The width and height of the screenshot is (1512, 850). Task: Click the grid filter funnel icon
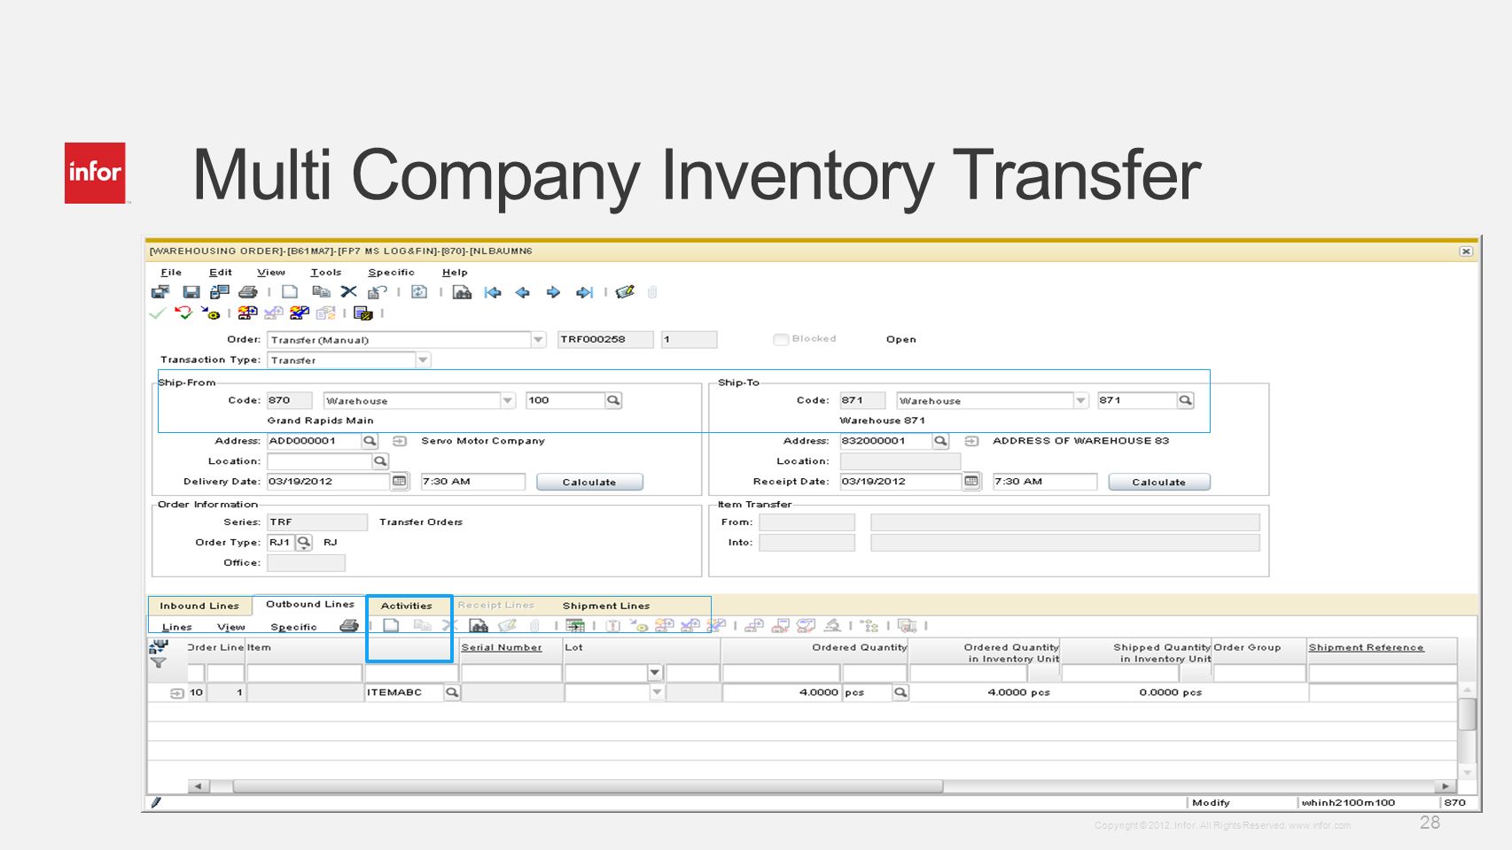(158, 662)
